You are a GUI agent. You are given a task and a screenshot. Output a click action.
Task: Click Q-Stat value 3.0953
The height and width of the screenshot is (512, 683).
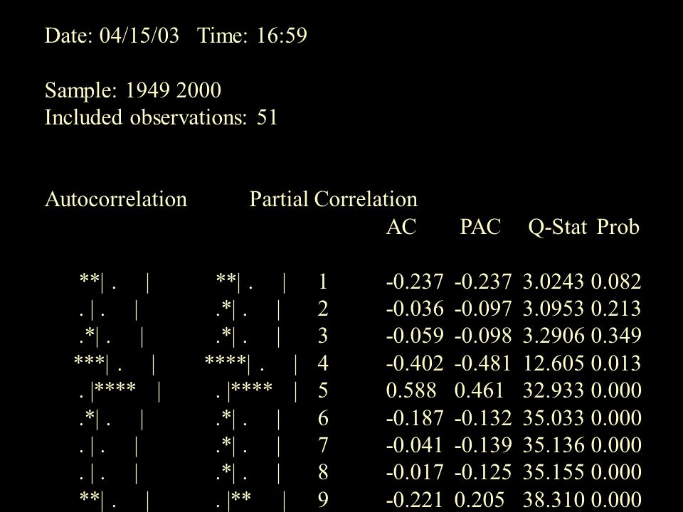tap(554, 309)
